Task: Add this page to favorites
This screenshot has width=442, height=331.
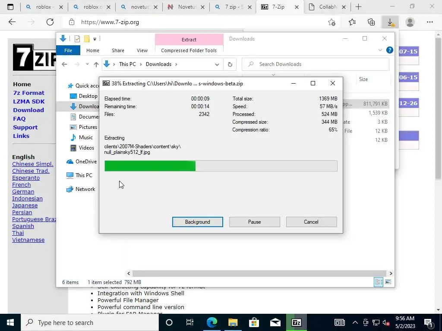Action: pos(332,22)
